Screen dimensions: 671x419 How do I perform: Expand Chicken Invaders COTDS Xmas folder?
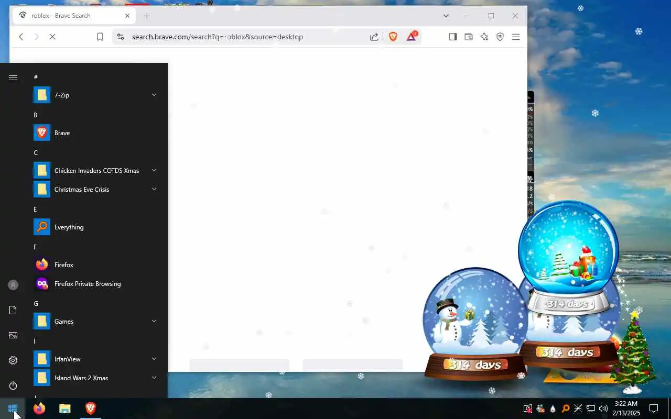coord(154,170)
